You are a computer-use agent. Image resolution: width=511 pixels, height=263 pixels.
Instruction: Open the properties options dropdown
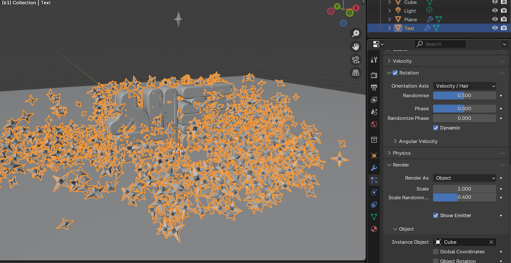click(x=504, y=44)
